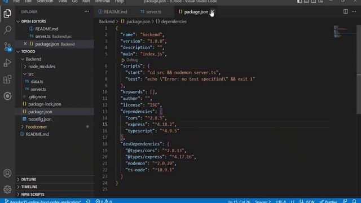
Task: Expand the NPM Scripts section
Action: click(18, 194)
